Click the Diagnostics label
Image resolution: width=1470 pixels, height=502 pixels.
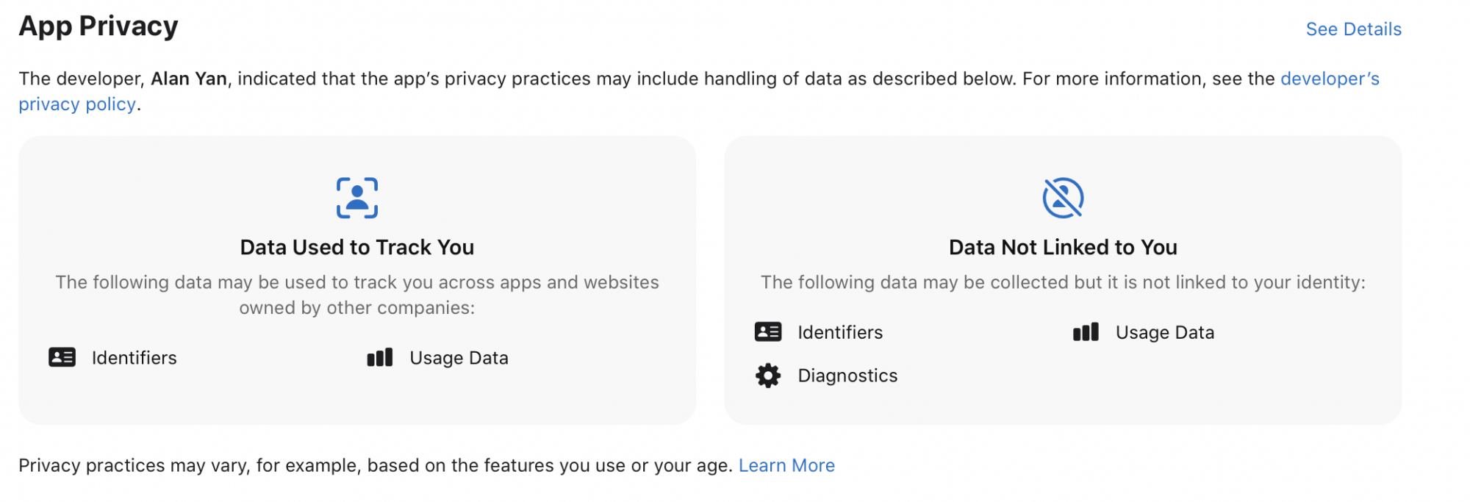tap(847, 376)
